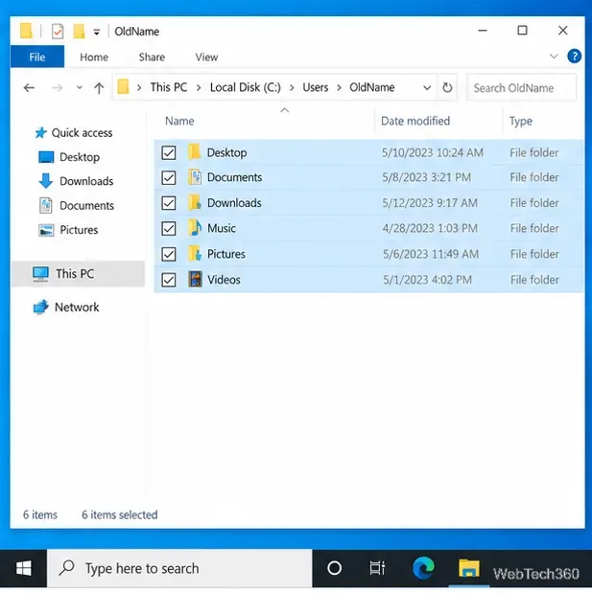Click the date 4/28/2023 1:03 PM
Viewport: 592px width, 594px height.
pyautogui.click(x=430, y=228)
